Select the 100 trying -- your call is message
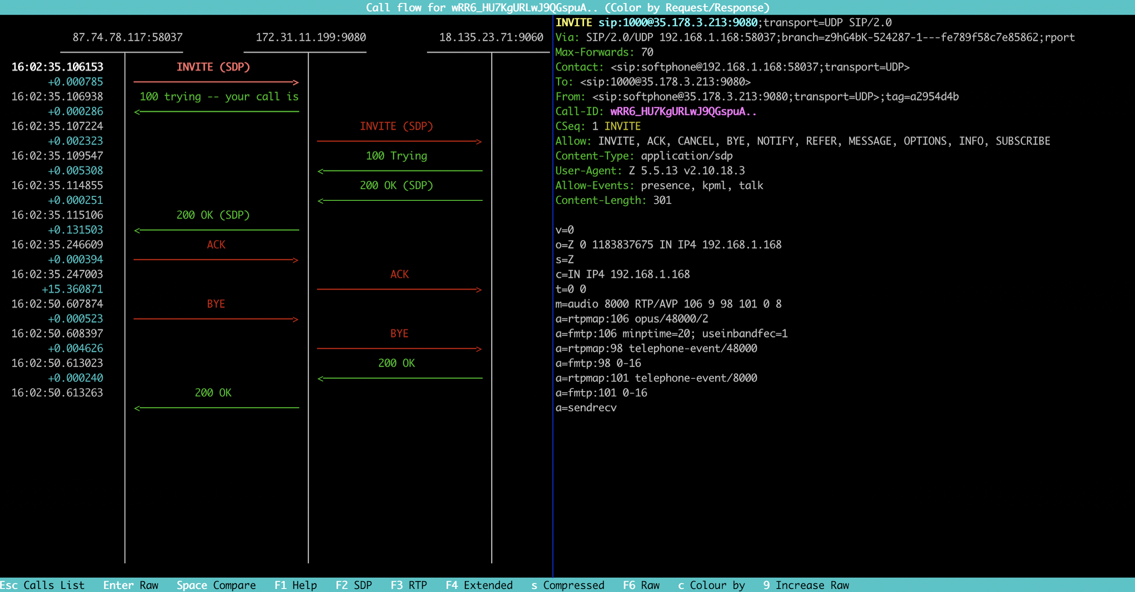 pyautogui.click(x=219, y=96)
